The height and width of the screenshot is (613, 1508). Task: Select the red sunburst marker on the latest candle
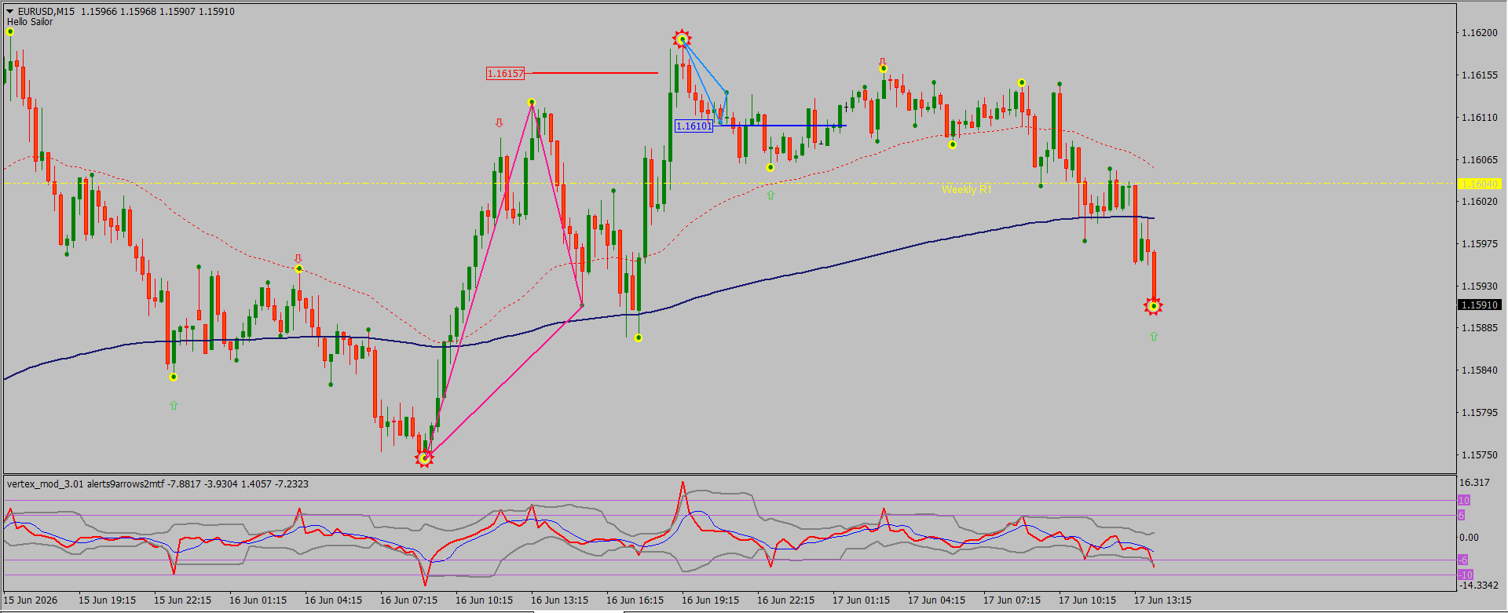pos(1153,306)
